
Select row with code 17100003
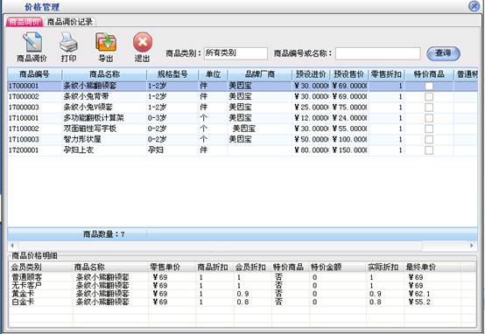[242, 139]
